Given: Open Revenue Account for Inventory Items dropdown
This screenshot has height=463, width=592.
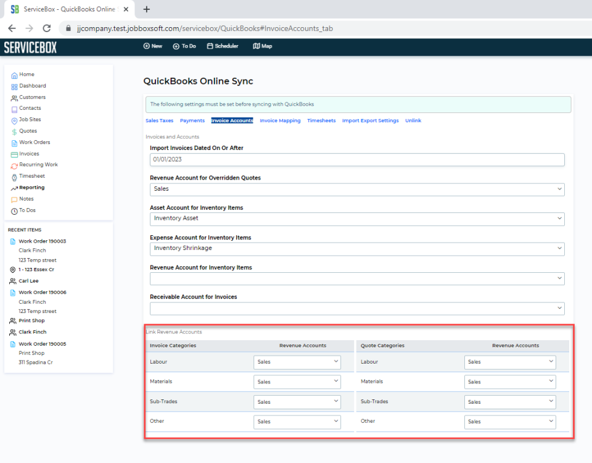Looking at the screenshot, I should coord(357,278).
